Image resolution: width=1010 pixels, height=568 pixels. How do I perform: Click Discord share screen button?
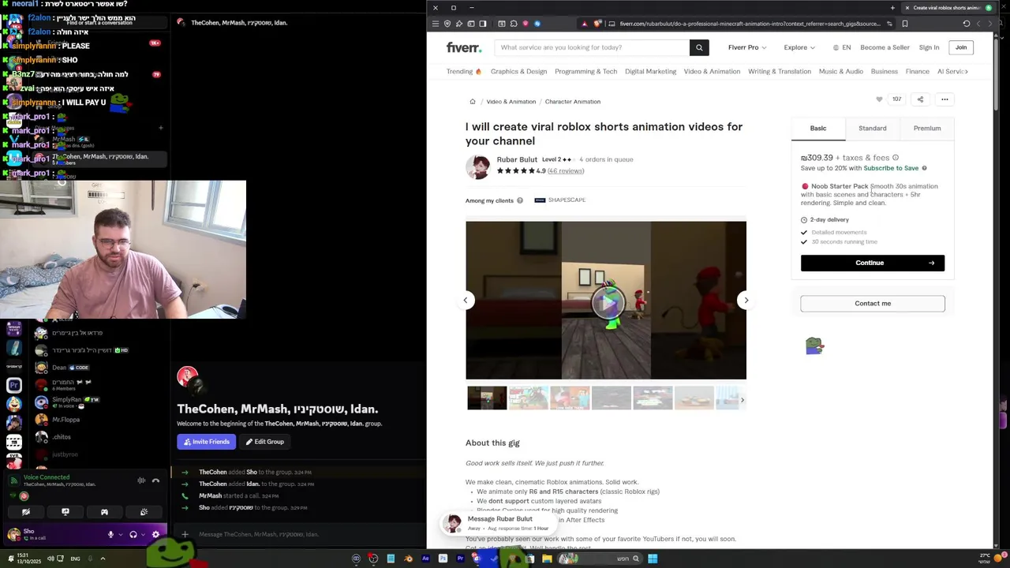tap(65, 512)
